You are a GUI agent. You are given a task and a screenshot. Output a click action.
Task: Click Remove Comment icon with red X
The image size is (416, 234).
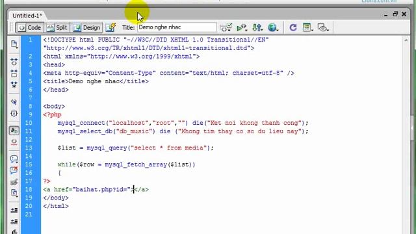coord(14,170)
